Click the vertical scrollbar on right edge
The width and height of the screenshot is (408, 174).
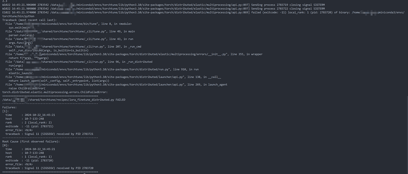407,135
